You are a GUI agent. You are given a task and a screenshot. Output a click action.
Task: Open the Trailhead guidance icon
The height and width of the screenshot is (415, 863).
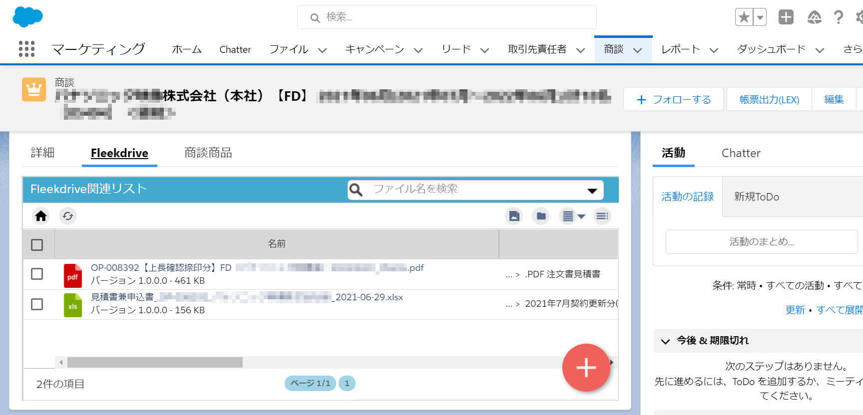[x=815, y=17]
